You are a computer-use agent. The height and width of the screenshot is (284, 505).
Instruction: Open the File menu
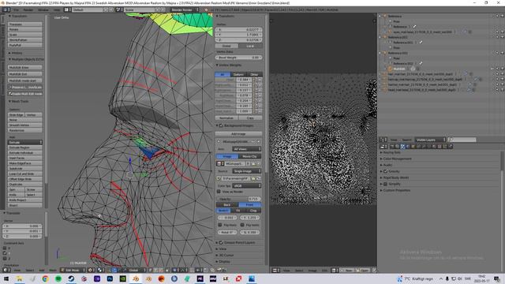(x=16, y=9)
